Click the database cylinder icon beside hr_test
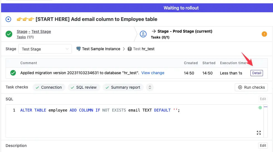This screenshot has width=273, height=152. coord(130,49)
